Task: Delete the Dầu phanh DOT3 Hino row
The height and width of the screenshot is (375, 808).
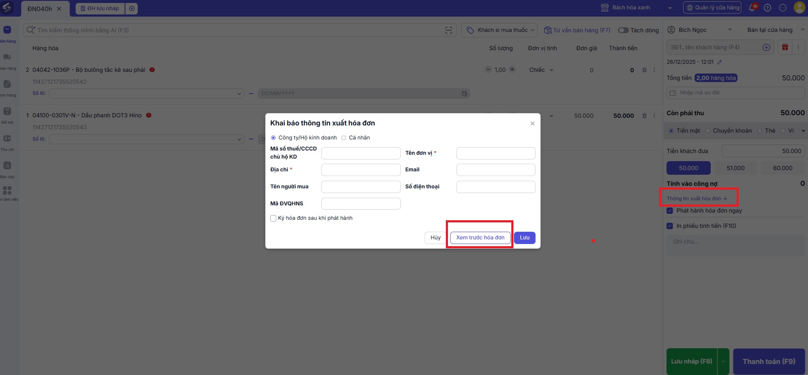Action: click(x=644, y=116)
